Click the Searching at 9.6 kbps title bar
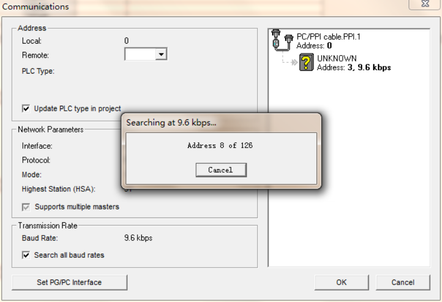442x302 pixels. click(222, 123)
